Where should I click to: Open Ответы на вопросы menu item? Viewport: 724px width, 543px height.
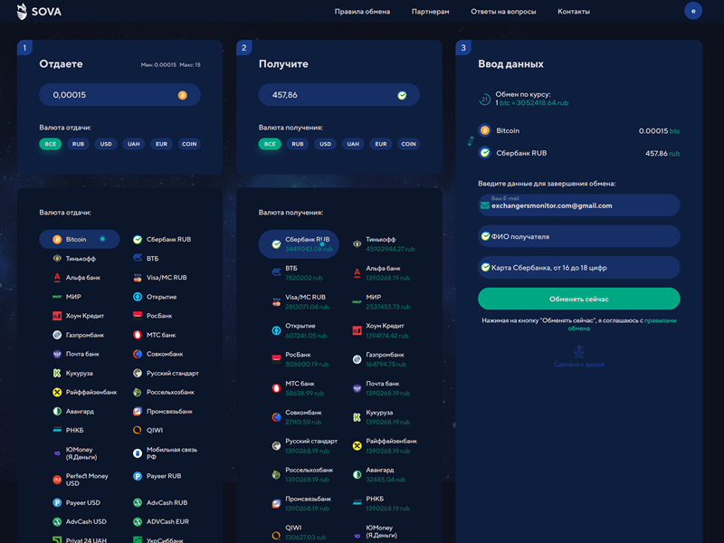pyautogui.click(x=503, y=12)
